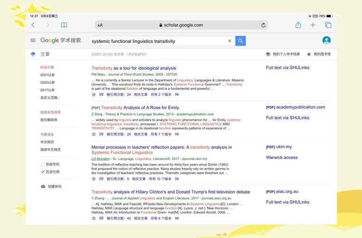Click the 文章 articles heading

[x=45, y=54]
